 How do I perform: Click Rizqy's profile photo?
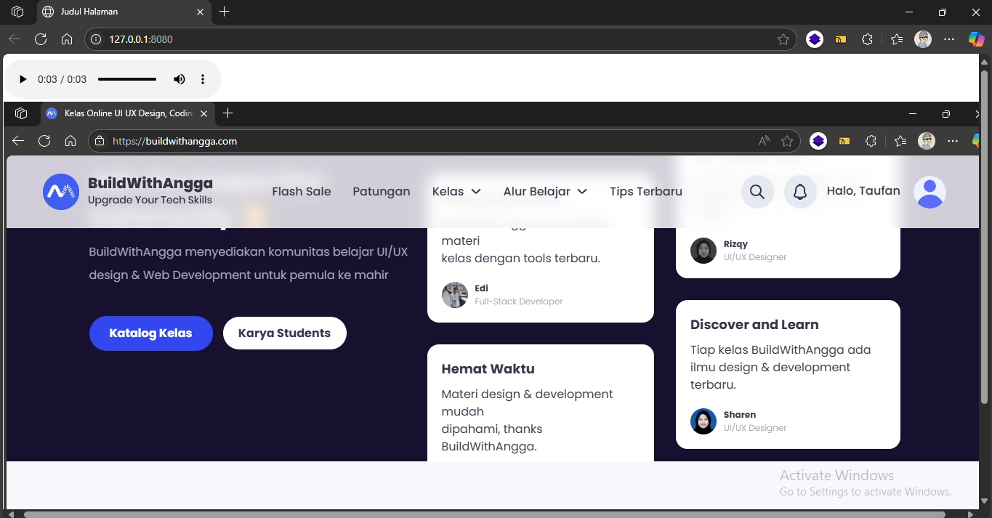(703, 251)
